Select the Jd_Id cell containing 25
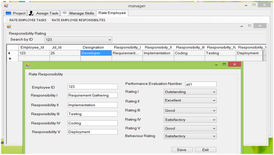Screen dimensions: 274x155 65,53
